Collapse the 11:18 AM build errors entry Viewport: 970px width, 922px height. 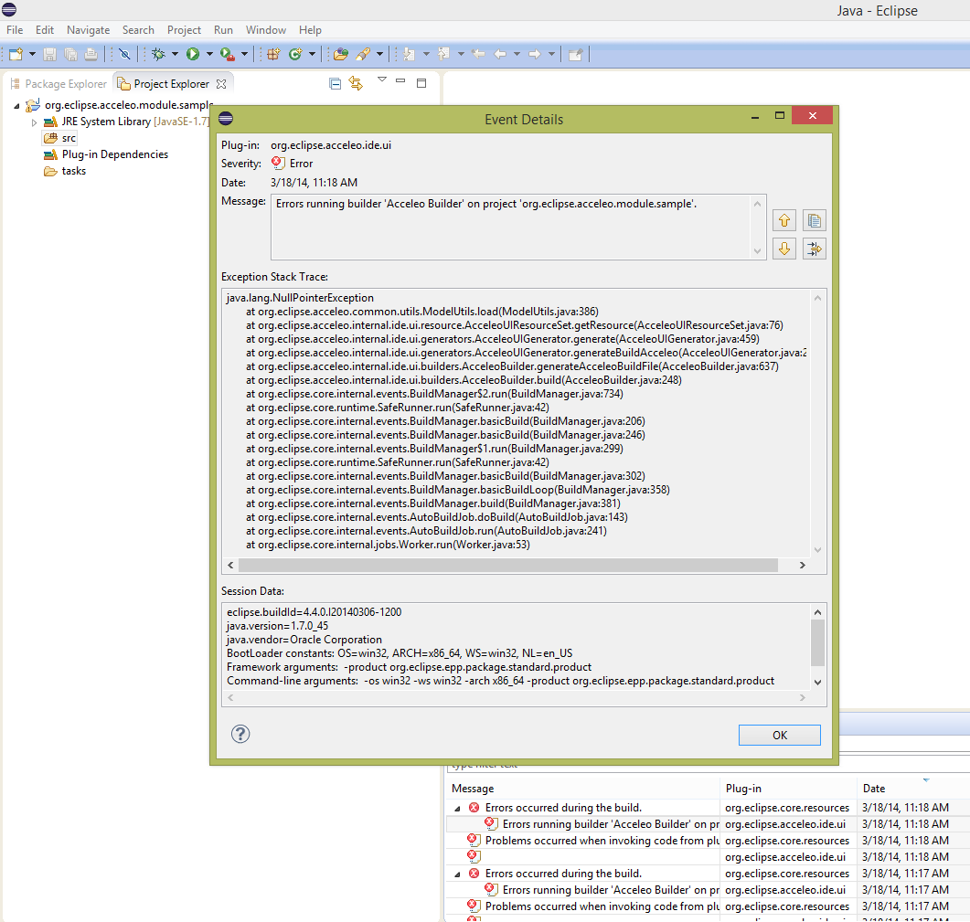pyautogui.click(x=457, y=808)
